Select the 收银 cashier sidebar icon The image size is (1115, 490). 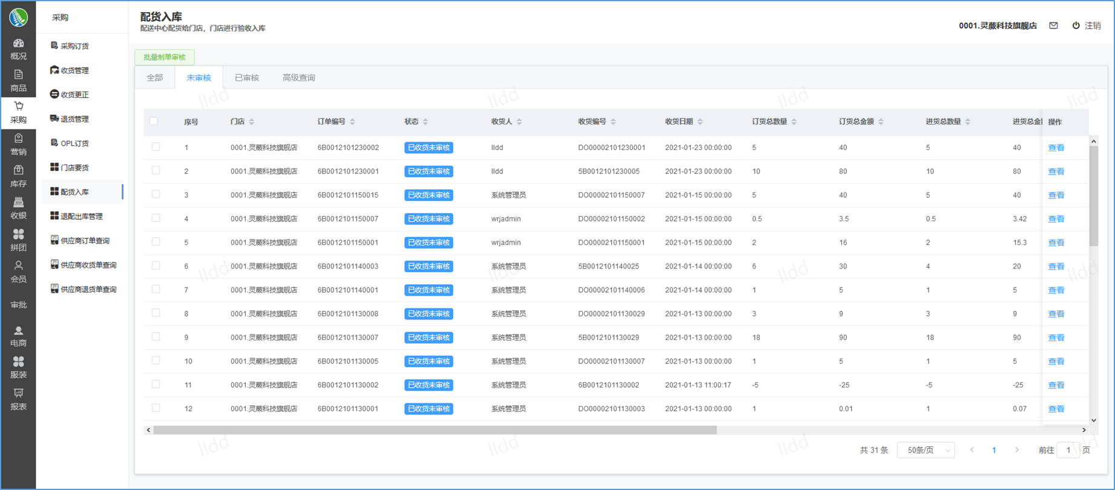point(18,203)
